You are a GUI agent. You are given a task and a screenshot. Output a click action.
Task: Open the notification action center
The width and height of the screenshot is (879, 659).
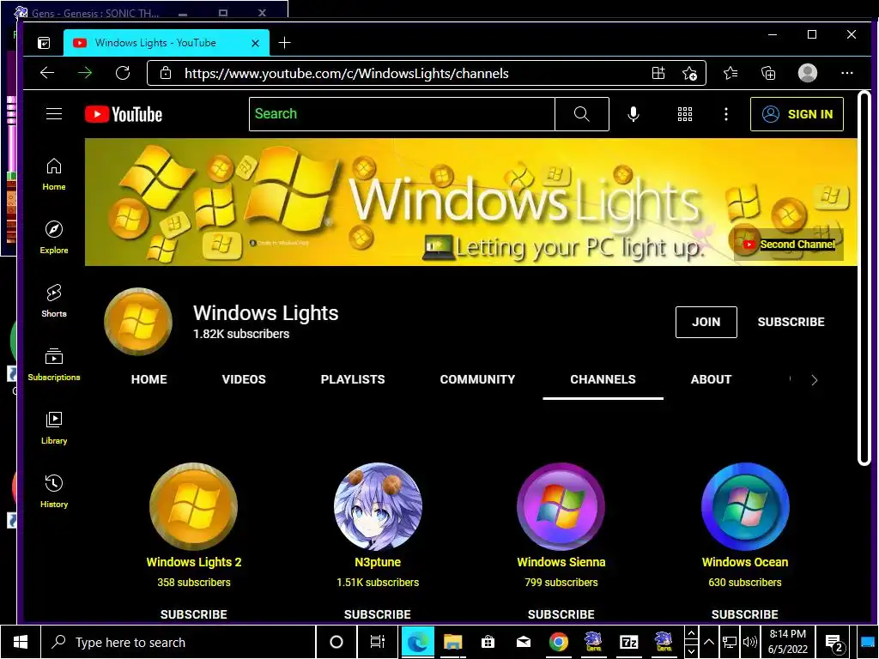(x=834, y=643)
